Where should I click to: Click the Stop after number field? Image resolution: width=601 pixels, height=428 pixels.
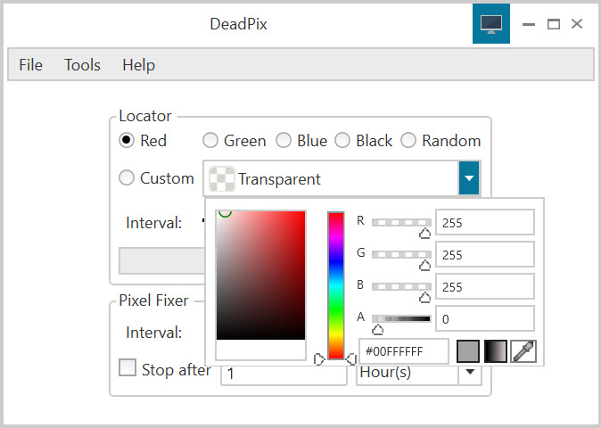284,374
